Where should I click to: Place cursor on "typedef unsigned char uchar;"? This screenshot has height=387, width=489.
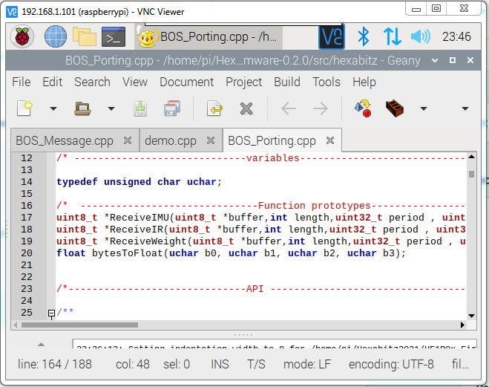pyautogui.click(x=139, y=182)
